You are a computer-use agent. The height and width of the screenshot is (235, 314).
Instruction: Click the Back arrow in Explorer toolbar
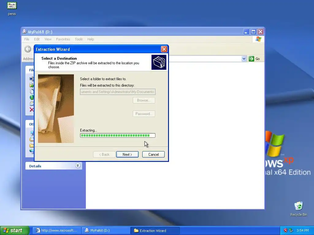click(28, 49)
